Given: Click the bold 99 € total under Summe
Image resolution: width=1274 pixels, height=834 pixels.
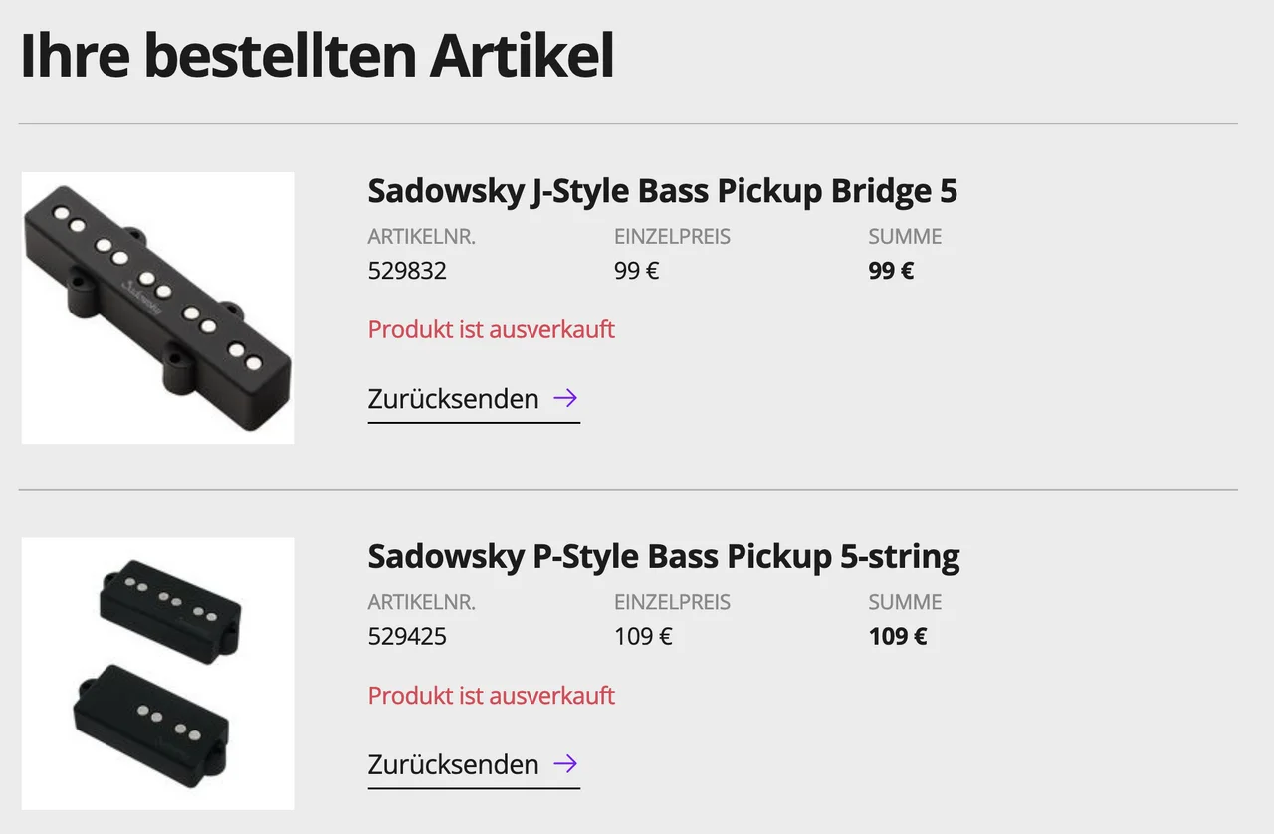Looking at the screenshot, I should [891, 271].
